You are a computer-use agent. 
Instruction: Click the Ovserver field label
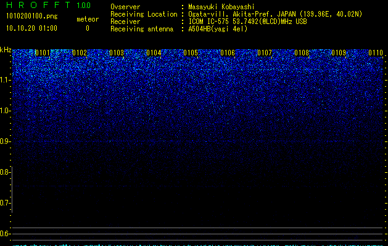click(x=125, y=7)
